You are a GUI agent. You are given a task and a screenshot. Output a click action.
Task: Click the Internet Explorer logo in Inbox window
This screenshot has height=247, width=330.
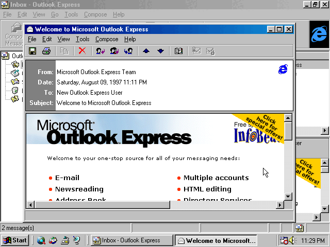click(x=319, y=34)
